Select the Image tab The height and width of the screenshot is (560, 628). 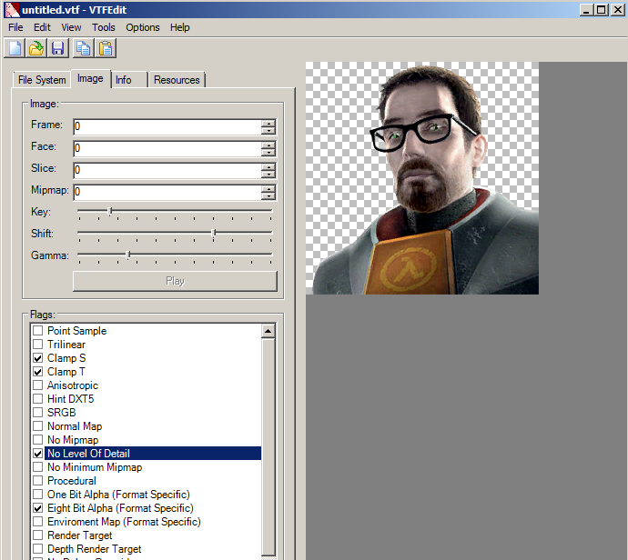coord(90,78)
